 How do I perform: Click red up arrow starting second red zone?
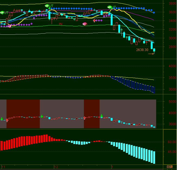(x=84, y=118)
